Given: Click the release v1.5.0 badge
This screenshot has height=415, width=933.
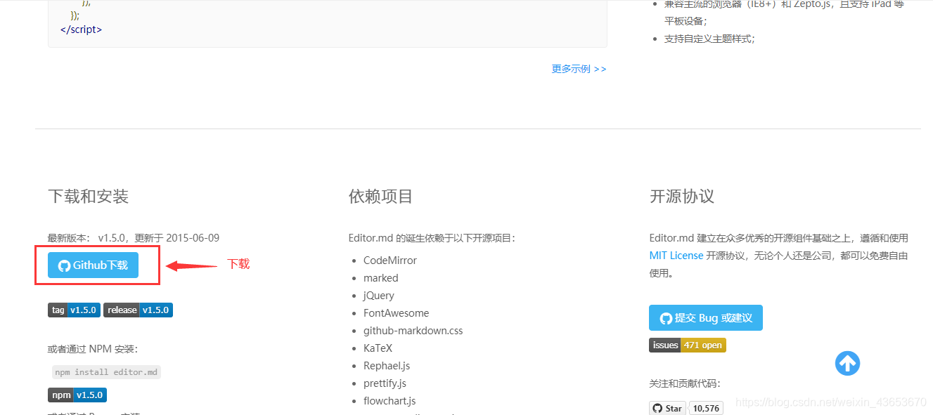Looking at the screenshot, I should (x=138, y=310).
